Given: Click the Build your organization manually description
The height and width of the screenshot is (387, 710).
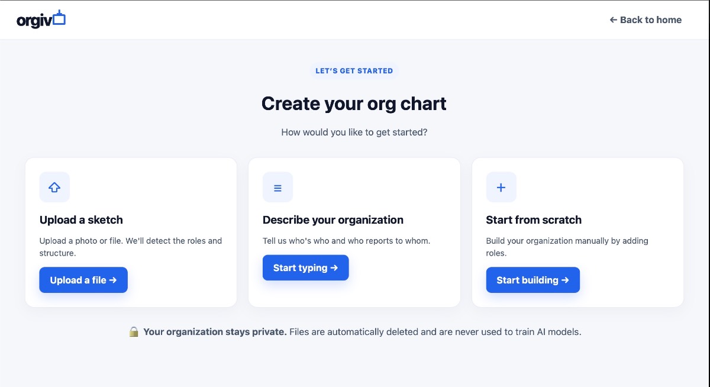Looking at the screenshot, I should pos(567,247).
